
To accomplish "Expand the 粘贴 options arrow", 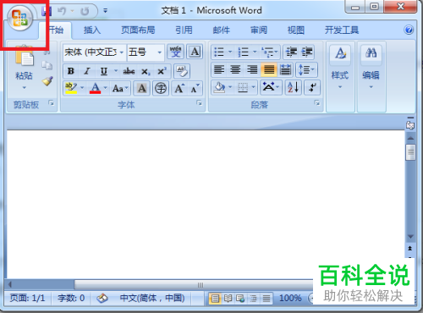I will tap(25, 88).
